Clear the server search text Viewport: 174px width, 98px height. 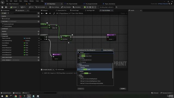pos(78,53)
